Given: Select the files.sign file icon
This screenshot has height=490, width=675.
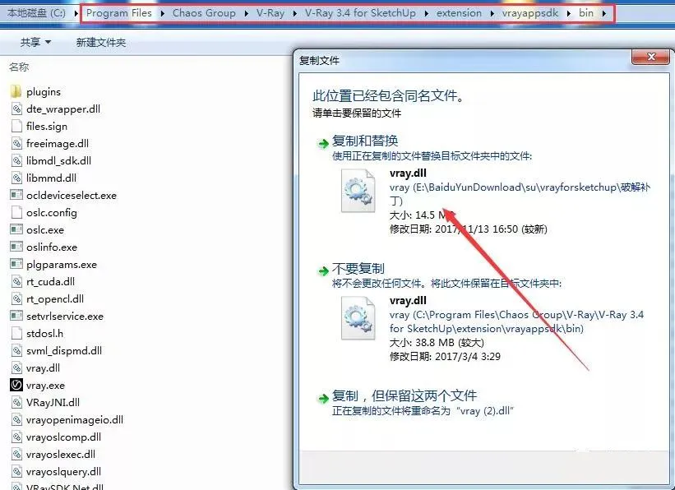Looking at the screenshot, I should [x=16, y=126].
